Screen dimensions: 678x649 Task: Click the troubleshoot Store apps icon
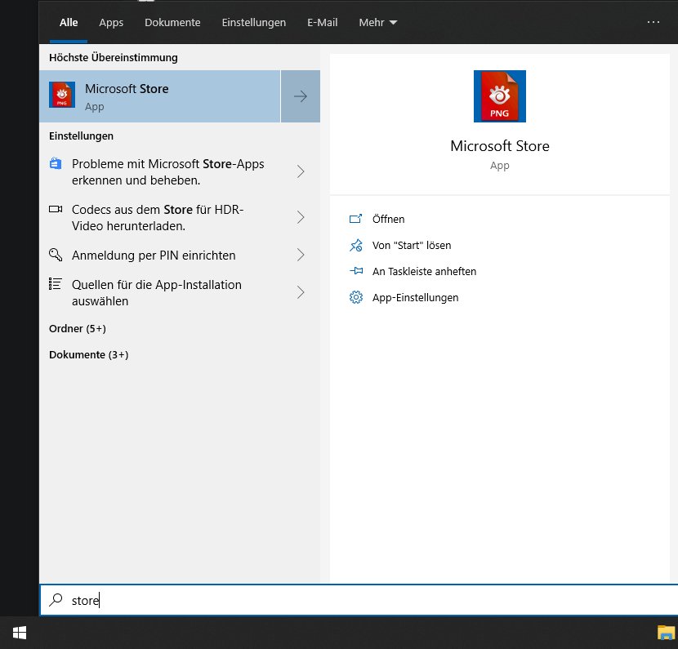pyautogui.click(x=56, y=164)
